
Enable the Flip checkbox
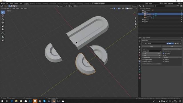coord(163,55)
